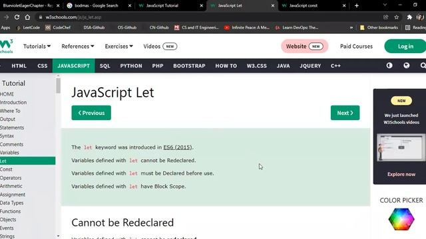This screenshot has height=239, width=426.
Task: Close the JavaScript Tutorial tab
Action: point(201,5)
